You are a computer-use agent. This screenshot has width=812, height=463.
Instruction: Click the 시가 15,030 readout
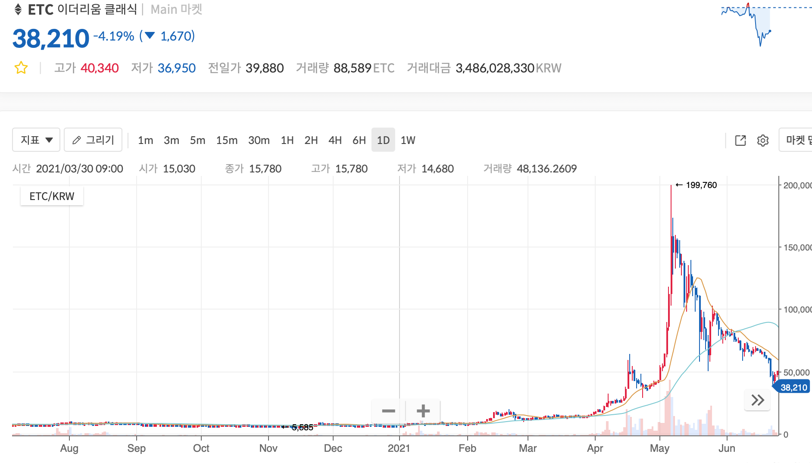(167, 169)
